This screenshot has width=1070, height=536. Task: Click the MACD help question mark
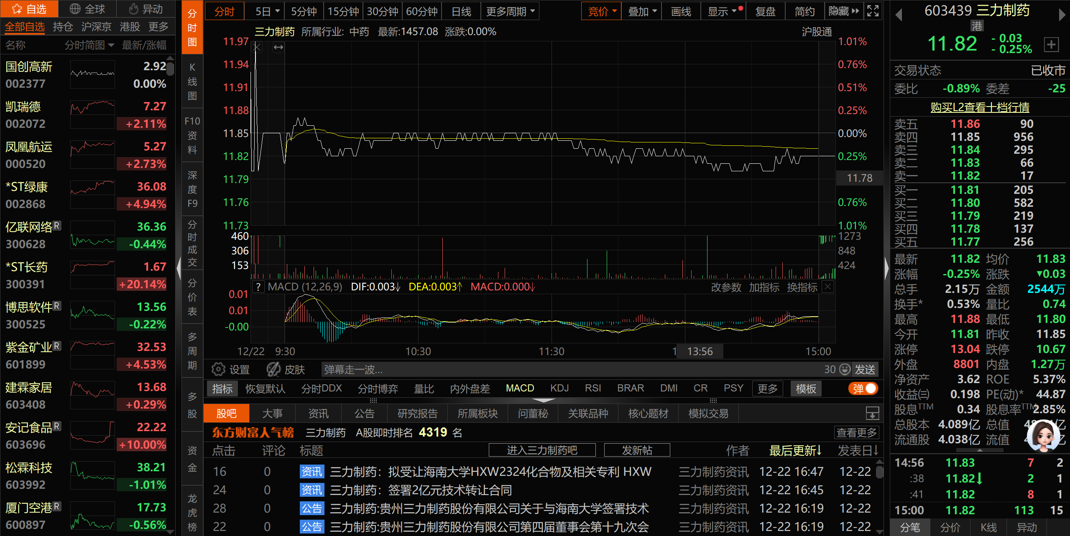coord(258,287)
